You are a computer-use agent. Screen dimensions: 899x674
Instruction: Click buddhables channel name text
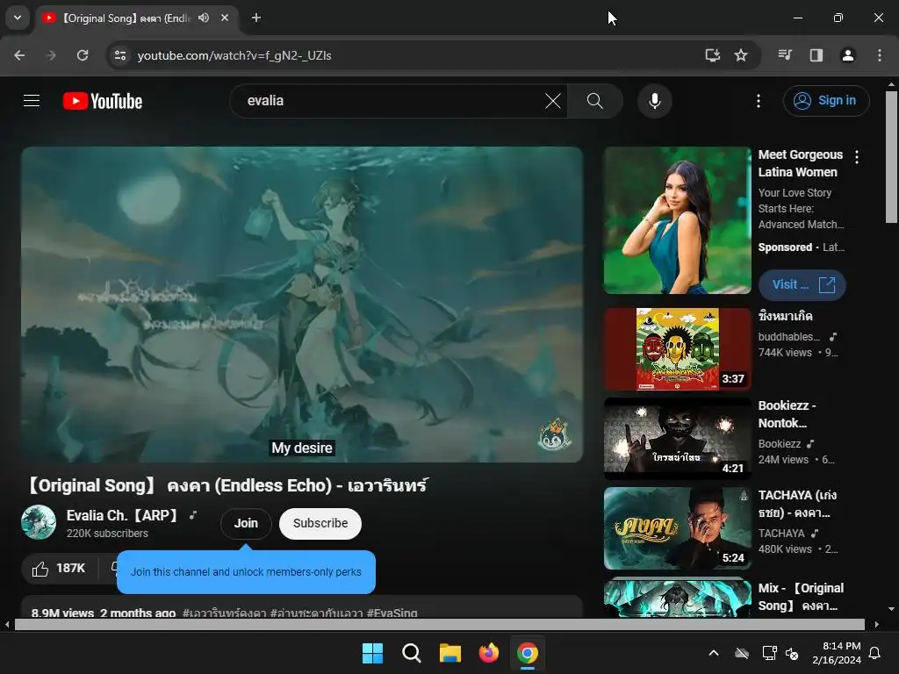(x=789, y=337)
